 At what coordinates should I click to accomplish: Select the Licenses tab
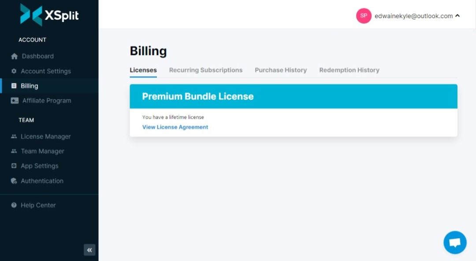(x=143, y=70)
